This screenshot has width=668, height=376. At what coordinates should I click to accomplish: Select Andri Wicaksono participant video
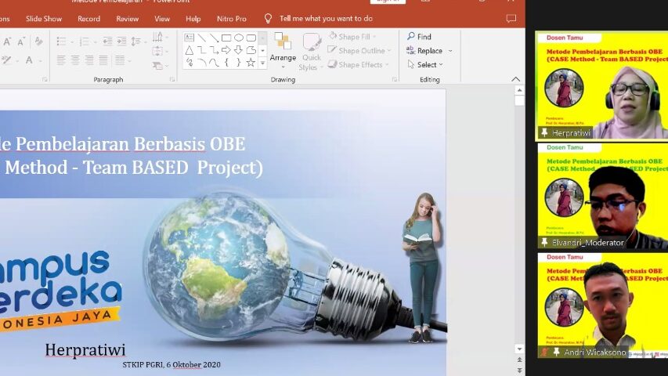(601, 305)
